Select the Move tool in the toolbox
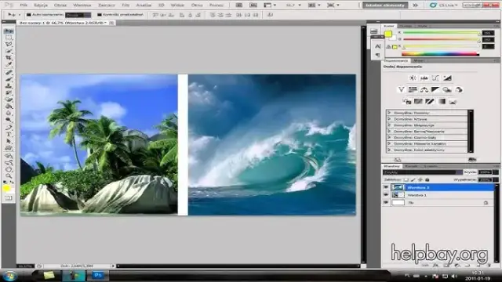This screenshot has height=282, width=502. click(9, 31)
